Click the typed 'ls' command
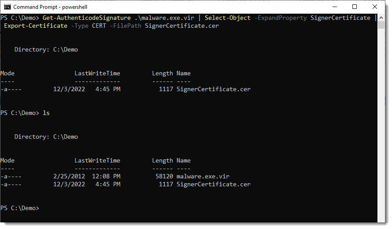This screenshot has height=229, width=392. 46,113
